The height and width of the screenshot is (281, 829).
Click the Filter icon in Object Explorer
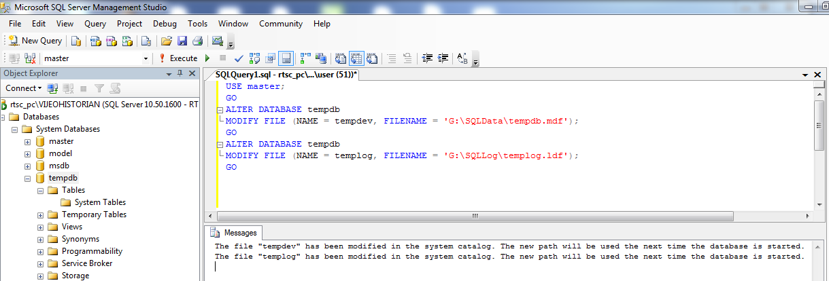(99, 88)
